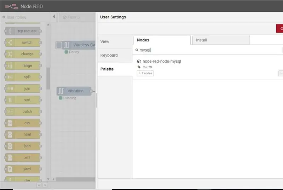Select the join palette node

click(23, 88)
